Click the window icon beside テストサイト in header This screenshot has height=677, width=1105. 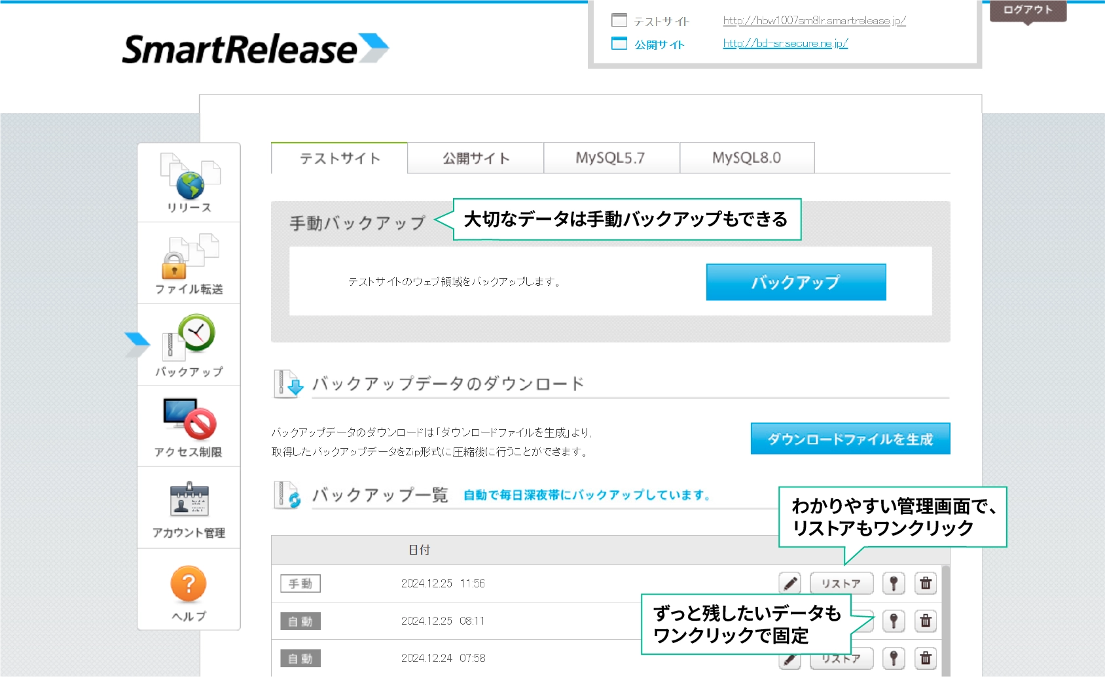(619, 20)
